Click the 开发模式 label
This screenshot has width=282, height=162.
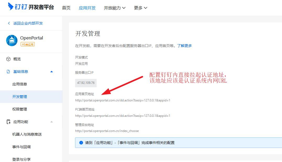pos(81,57)
